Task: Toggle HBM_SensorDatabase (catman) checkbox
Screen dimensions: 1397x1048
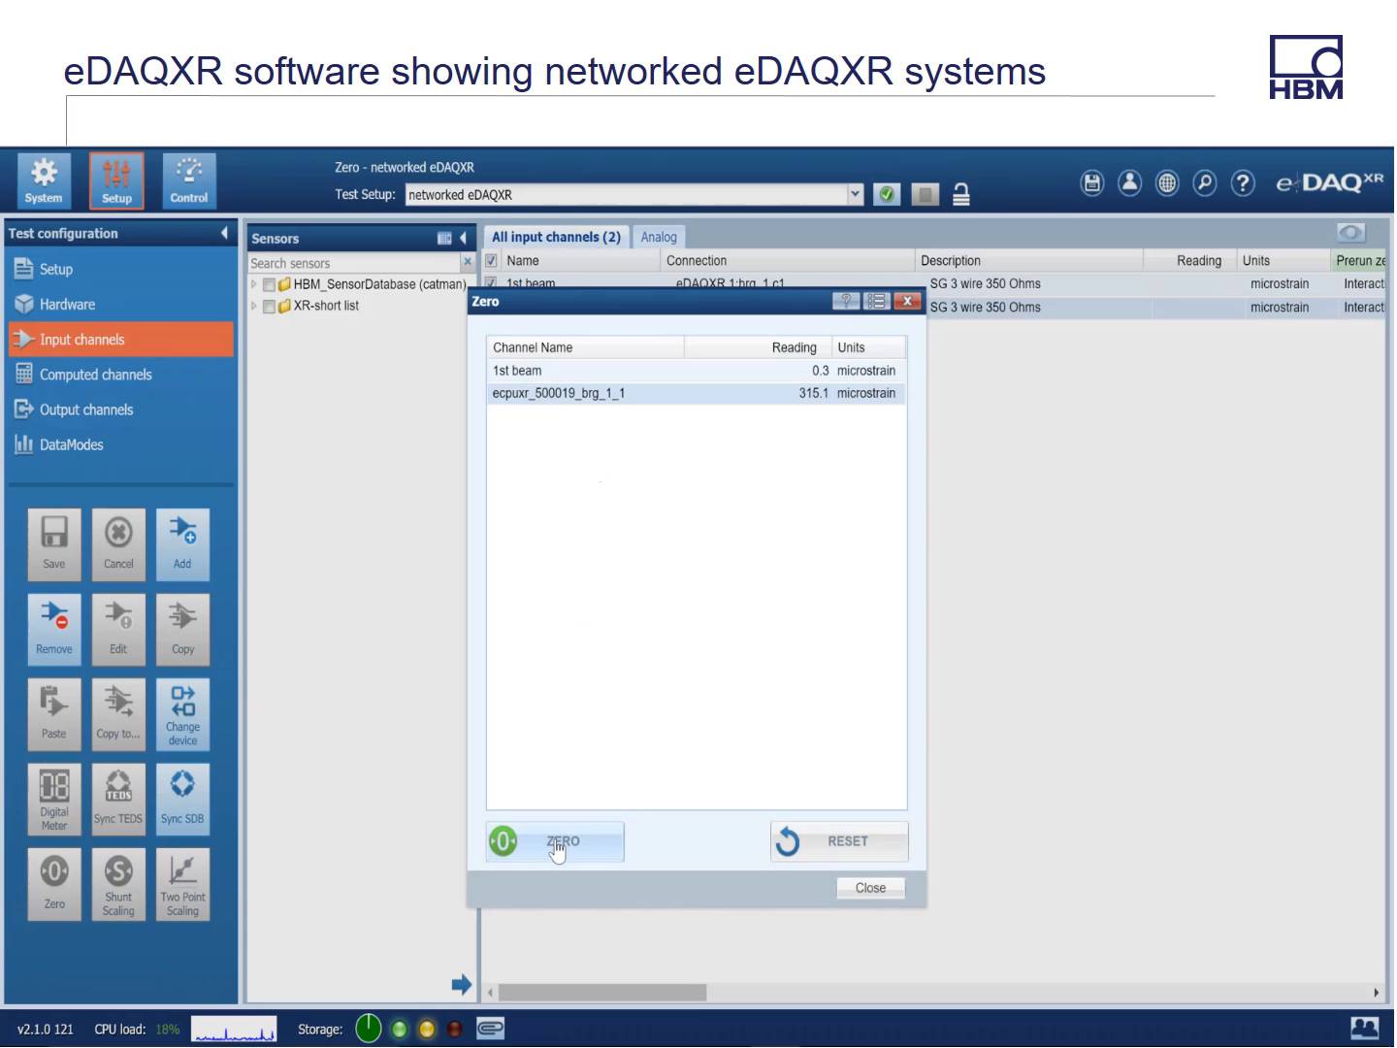Action: 270,284
